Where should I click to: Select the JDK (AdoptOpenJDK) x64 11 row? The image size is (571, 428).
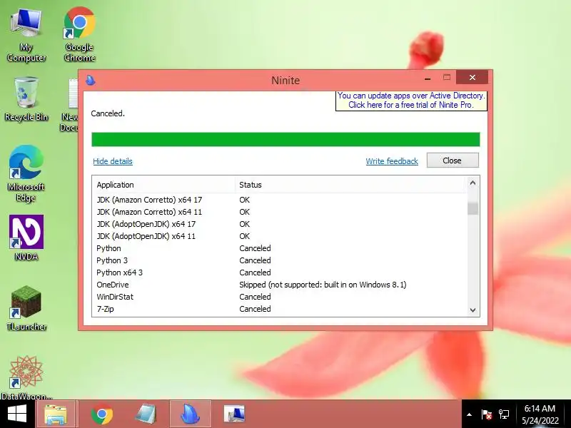(279, 236)
